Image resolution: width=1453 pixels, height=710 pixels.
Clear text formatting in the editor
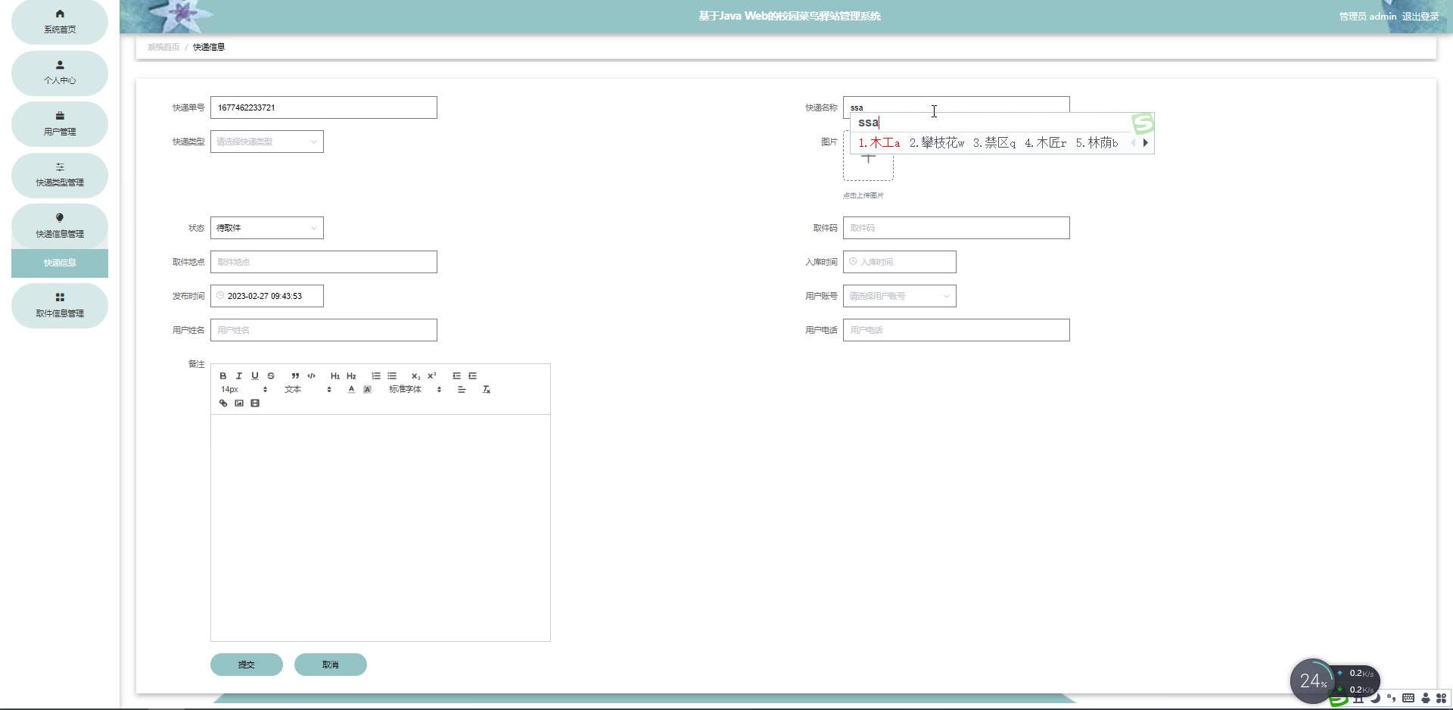(487, 390)
